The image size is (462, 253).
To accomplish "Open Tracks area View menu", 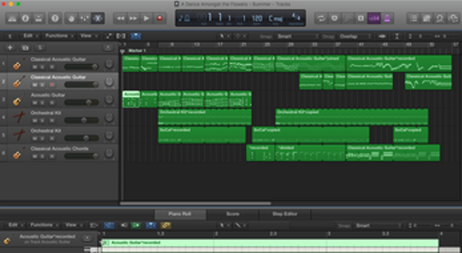I will (88, 36).
